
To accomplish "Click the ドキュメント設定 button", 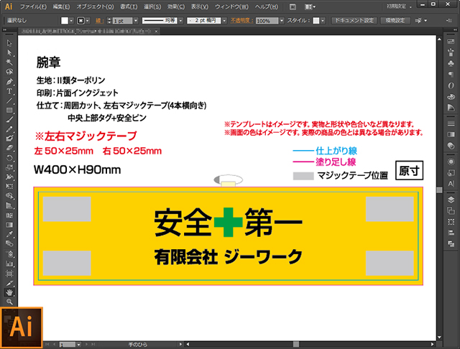I will point(354,21).
